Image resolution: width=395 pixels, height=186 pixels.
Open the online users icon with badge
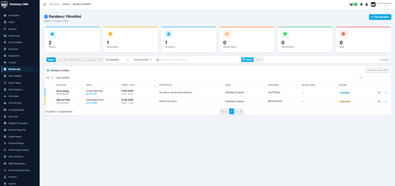353,4
